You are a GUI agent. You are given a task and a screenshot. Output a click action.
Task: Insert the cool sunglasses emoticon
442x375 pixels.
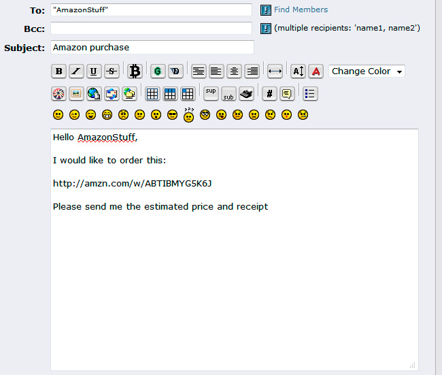pyautogui.click(x=172, y=115)
